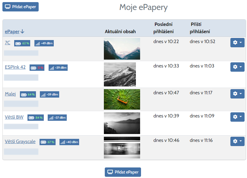Click the ESPInk 42 snowy peak thumbnail
The width and height of the screenshot is (247, 178).
click(x=120, y=74)
